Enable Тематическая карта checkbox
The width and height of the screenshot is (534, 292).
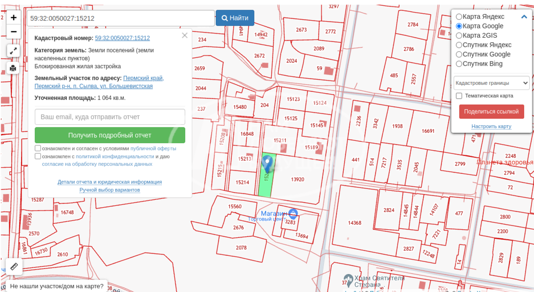[x=459, y=96]
